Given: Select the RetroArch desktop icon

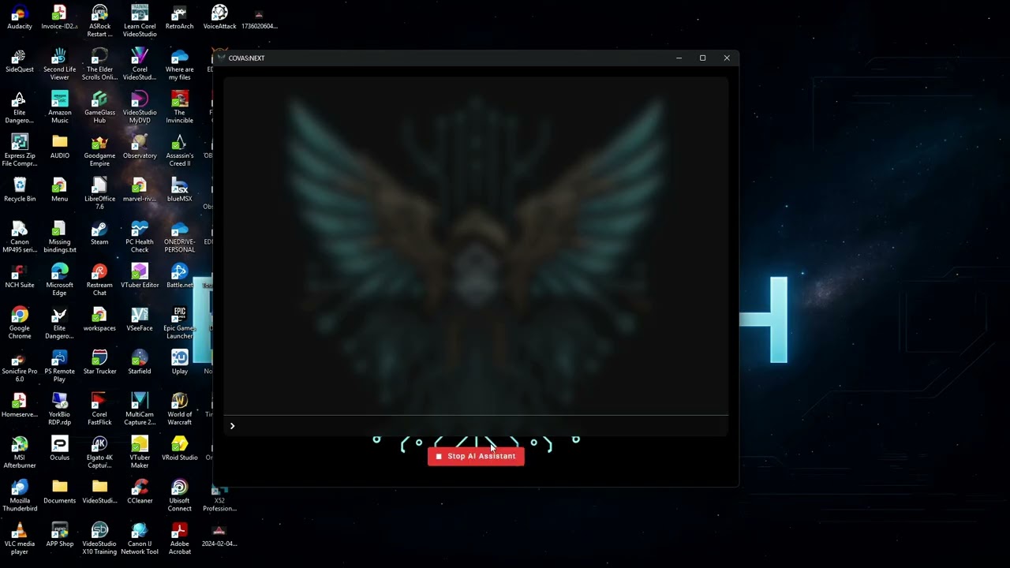Looking at the screenshot, I should (x=180, y=17).
